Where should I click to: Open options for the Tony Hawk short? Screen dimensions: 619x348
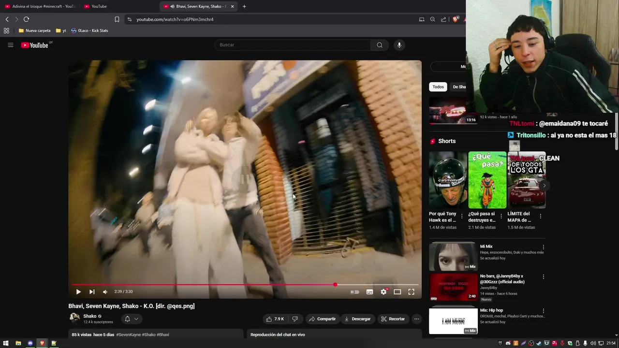click(462, 216)
